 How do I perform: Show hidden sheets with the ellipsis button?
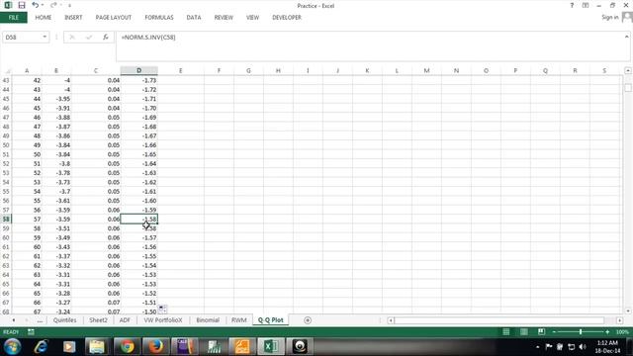40,320
